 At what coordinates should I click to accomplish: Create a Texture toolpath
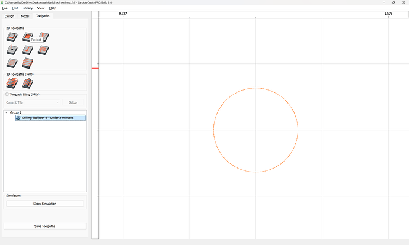(43, 50)
